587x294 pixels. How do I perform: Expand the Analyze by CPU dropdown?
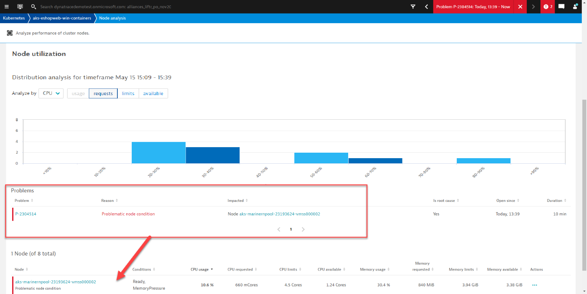pyautogui.click(x=51, y=93)
